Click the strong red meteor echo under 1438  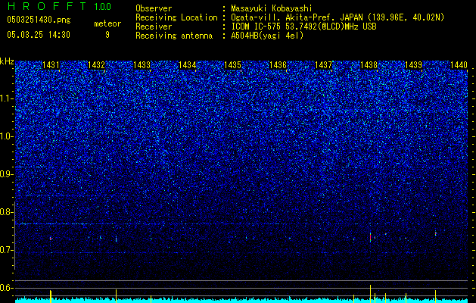pyautogui.click(x=370, y=237)
